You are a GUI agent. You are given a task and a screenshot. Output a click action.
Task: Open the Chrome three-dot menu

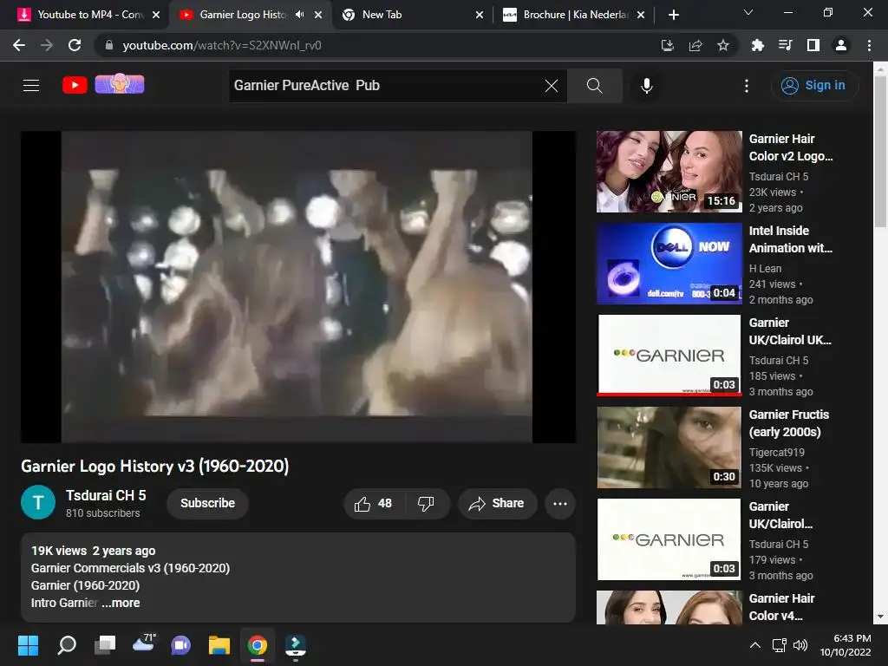[x=869, y=45]
